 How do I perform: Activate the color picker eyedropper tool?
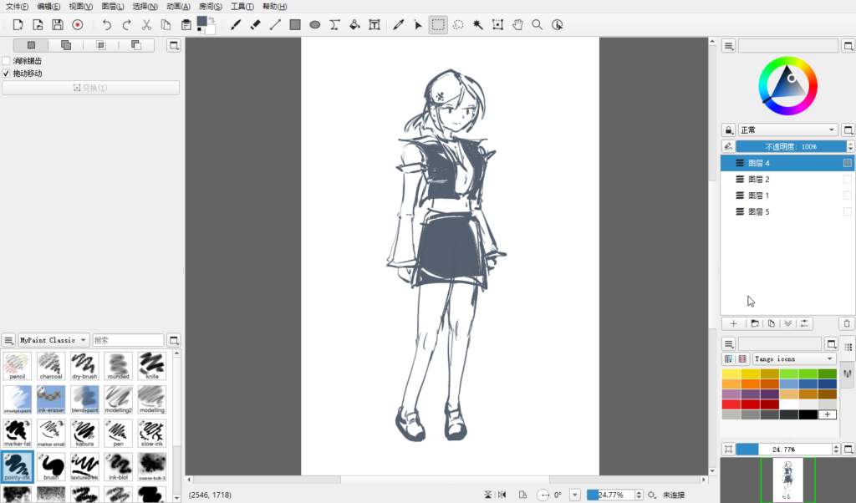(x=398, y=25)
